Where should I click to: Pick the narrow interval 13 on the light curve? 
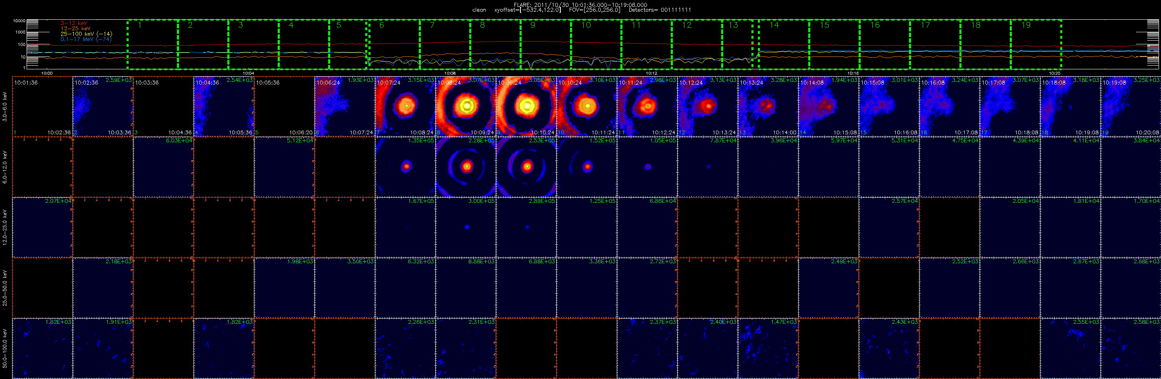[738, 44]
